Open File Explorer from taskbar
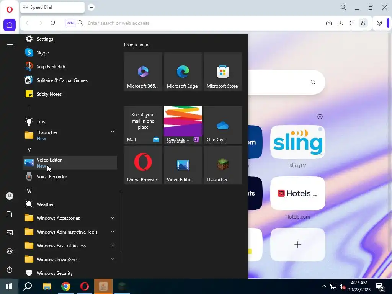The width and height of the screenshot is (392, 294). [47, 286]
